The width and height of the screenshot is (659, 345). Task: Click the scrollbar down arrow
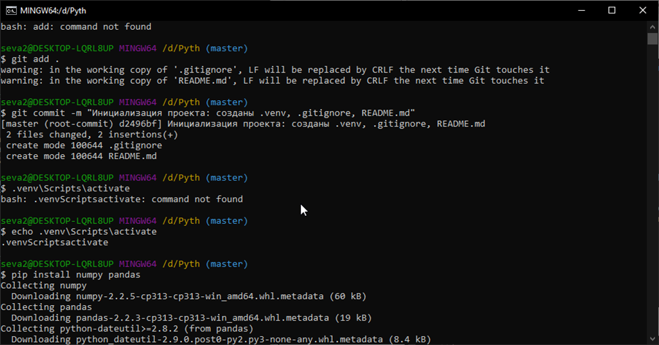[652, 340]
